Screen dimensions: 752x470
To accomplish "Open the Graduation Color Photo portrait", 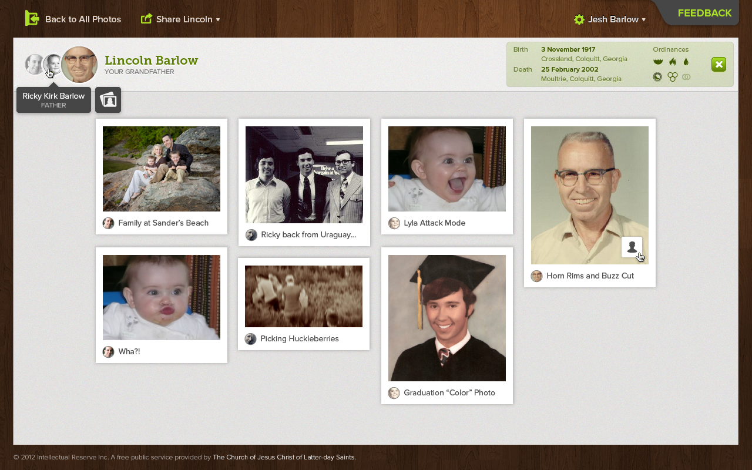I will pos(447,318).
